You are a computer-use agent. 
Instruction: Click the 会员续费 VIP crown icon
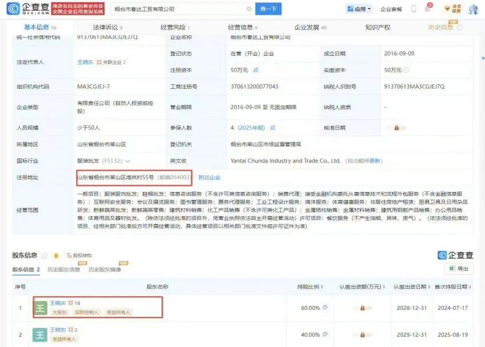(453, 9)
